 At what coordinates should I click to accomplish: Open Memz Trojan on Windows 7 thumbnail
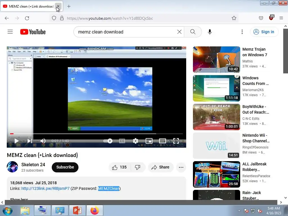point(216,60)
